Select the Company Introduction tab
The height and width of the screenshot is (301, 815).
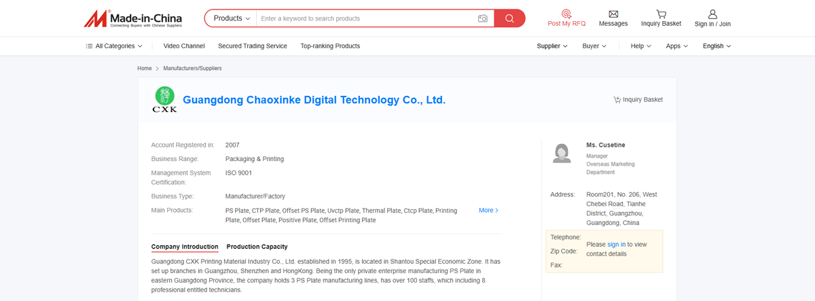point(185,247)
